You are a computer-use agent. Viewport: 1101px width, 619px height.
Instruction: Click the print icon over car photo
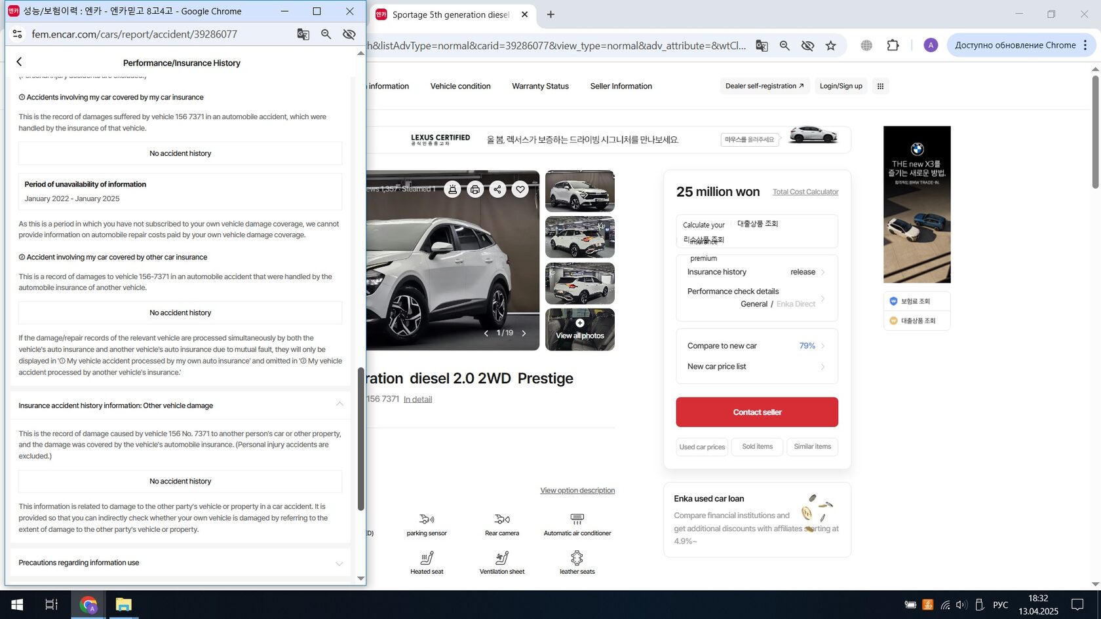tap(475, 189)
